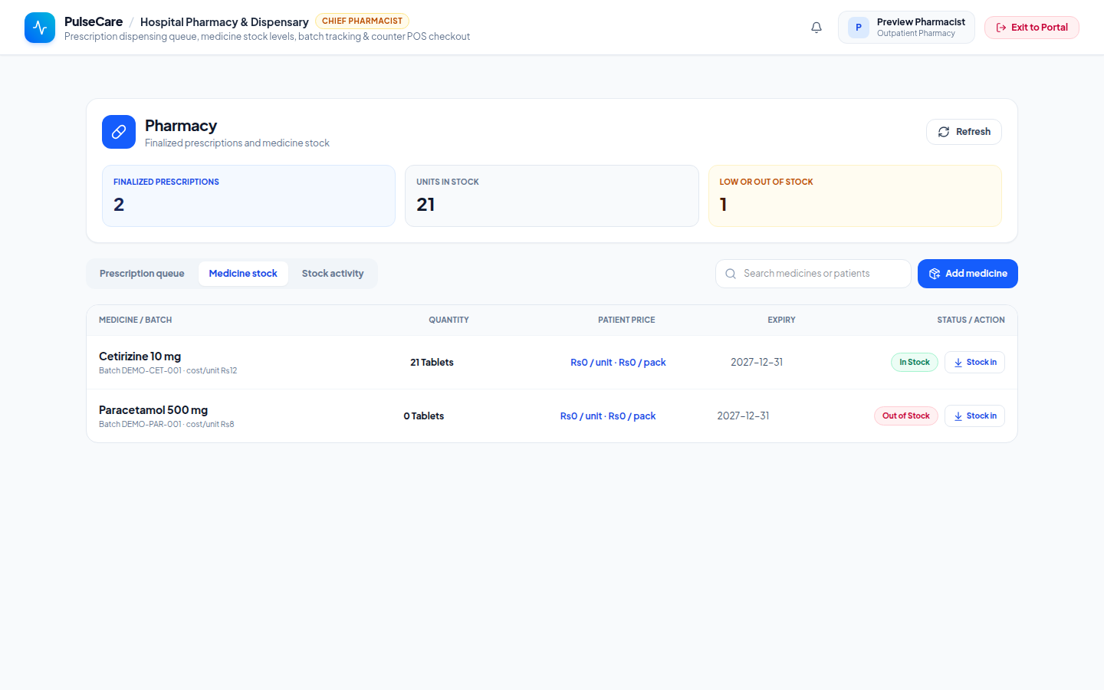
Task: Click Paracetamol patient price Rs0 / unit
Action: tap(581, 416)
